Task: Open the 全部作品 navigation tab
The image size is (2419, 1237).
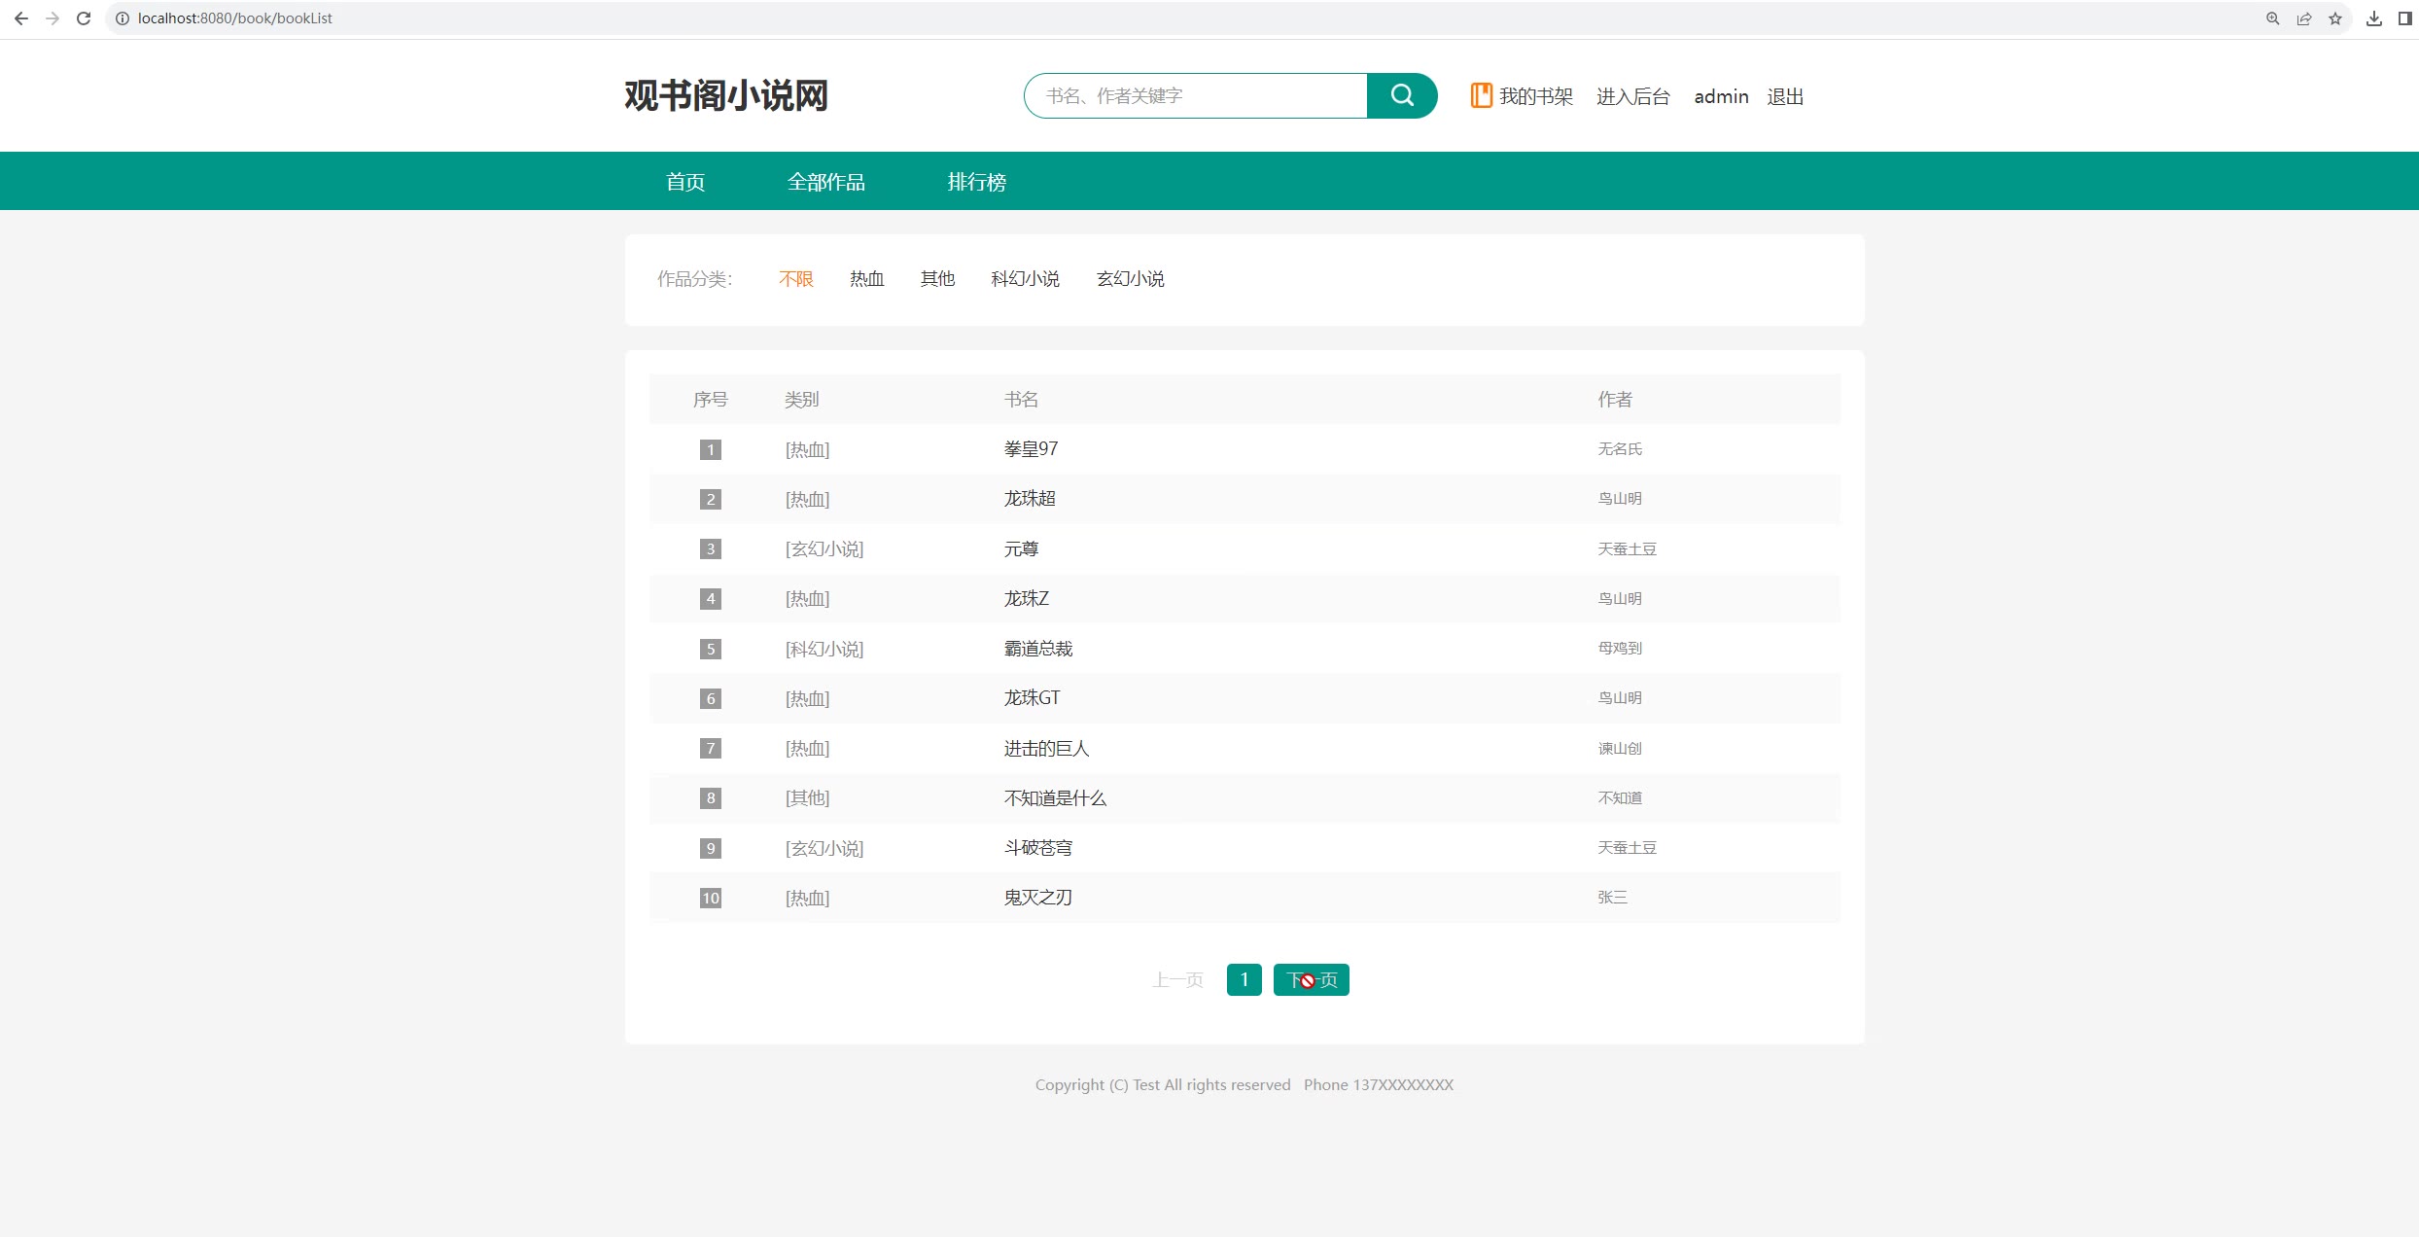Action: 825,182
